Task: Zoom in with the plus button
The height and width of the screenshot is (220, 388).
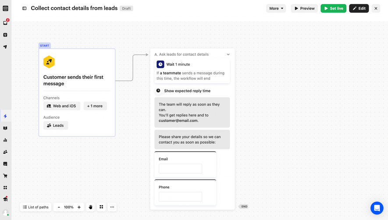Action: click(79, 207)
